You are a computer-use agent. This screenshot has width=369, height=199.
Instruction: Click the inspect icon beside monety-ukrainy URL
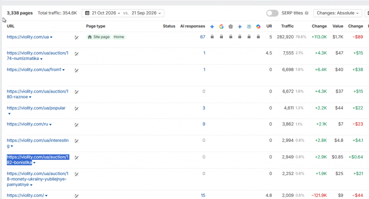[x=76, y=174]
